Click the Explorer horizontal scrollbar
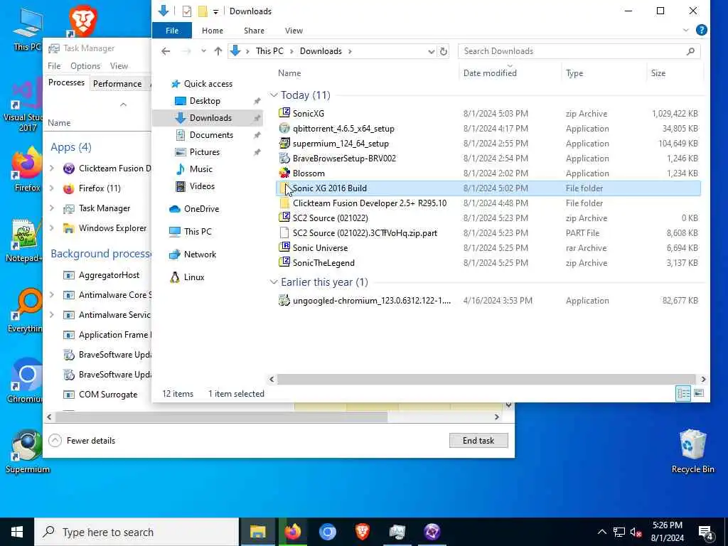 point(486,380)
